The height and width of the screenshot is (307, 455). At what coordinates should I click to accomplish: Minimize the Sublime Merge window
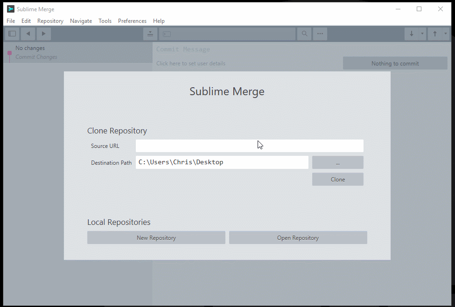click(398, 9)
